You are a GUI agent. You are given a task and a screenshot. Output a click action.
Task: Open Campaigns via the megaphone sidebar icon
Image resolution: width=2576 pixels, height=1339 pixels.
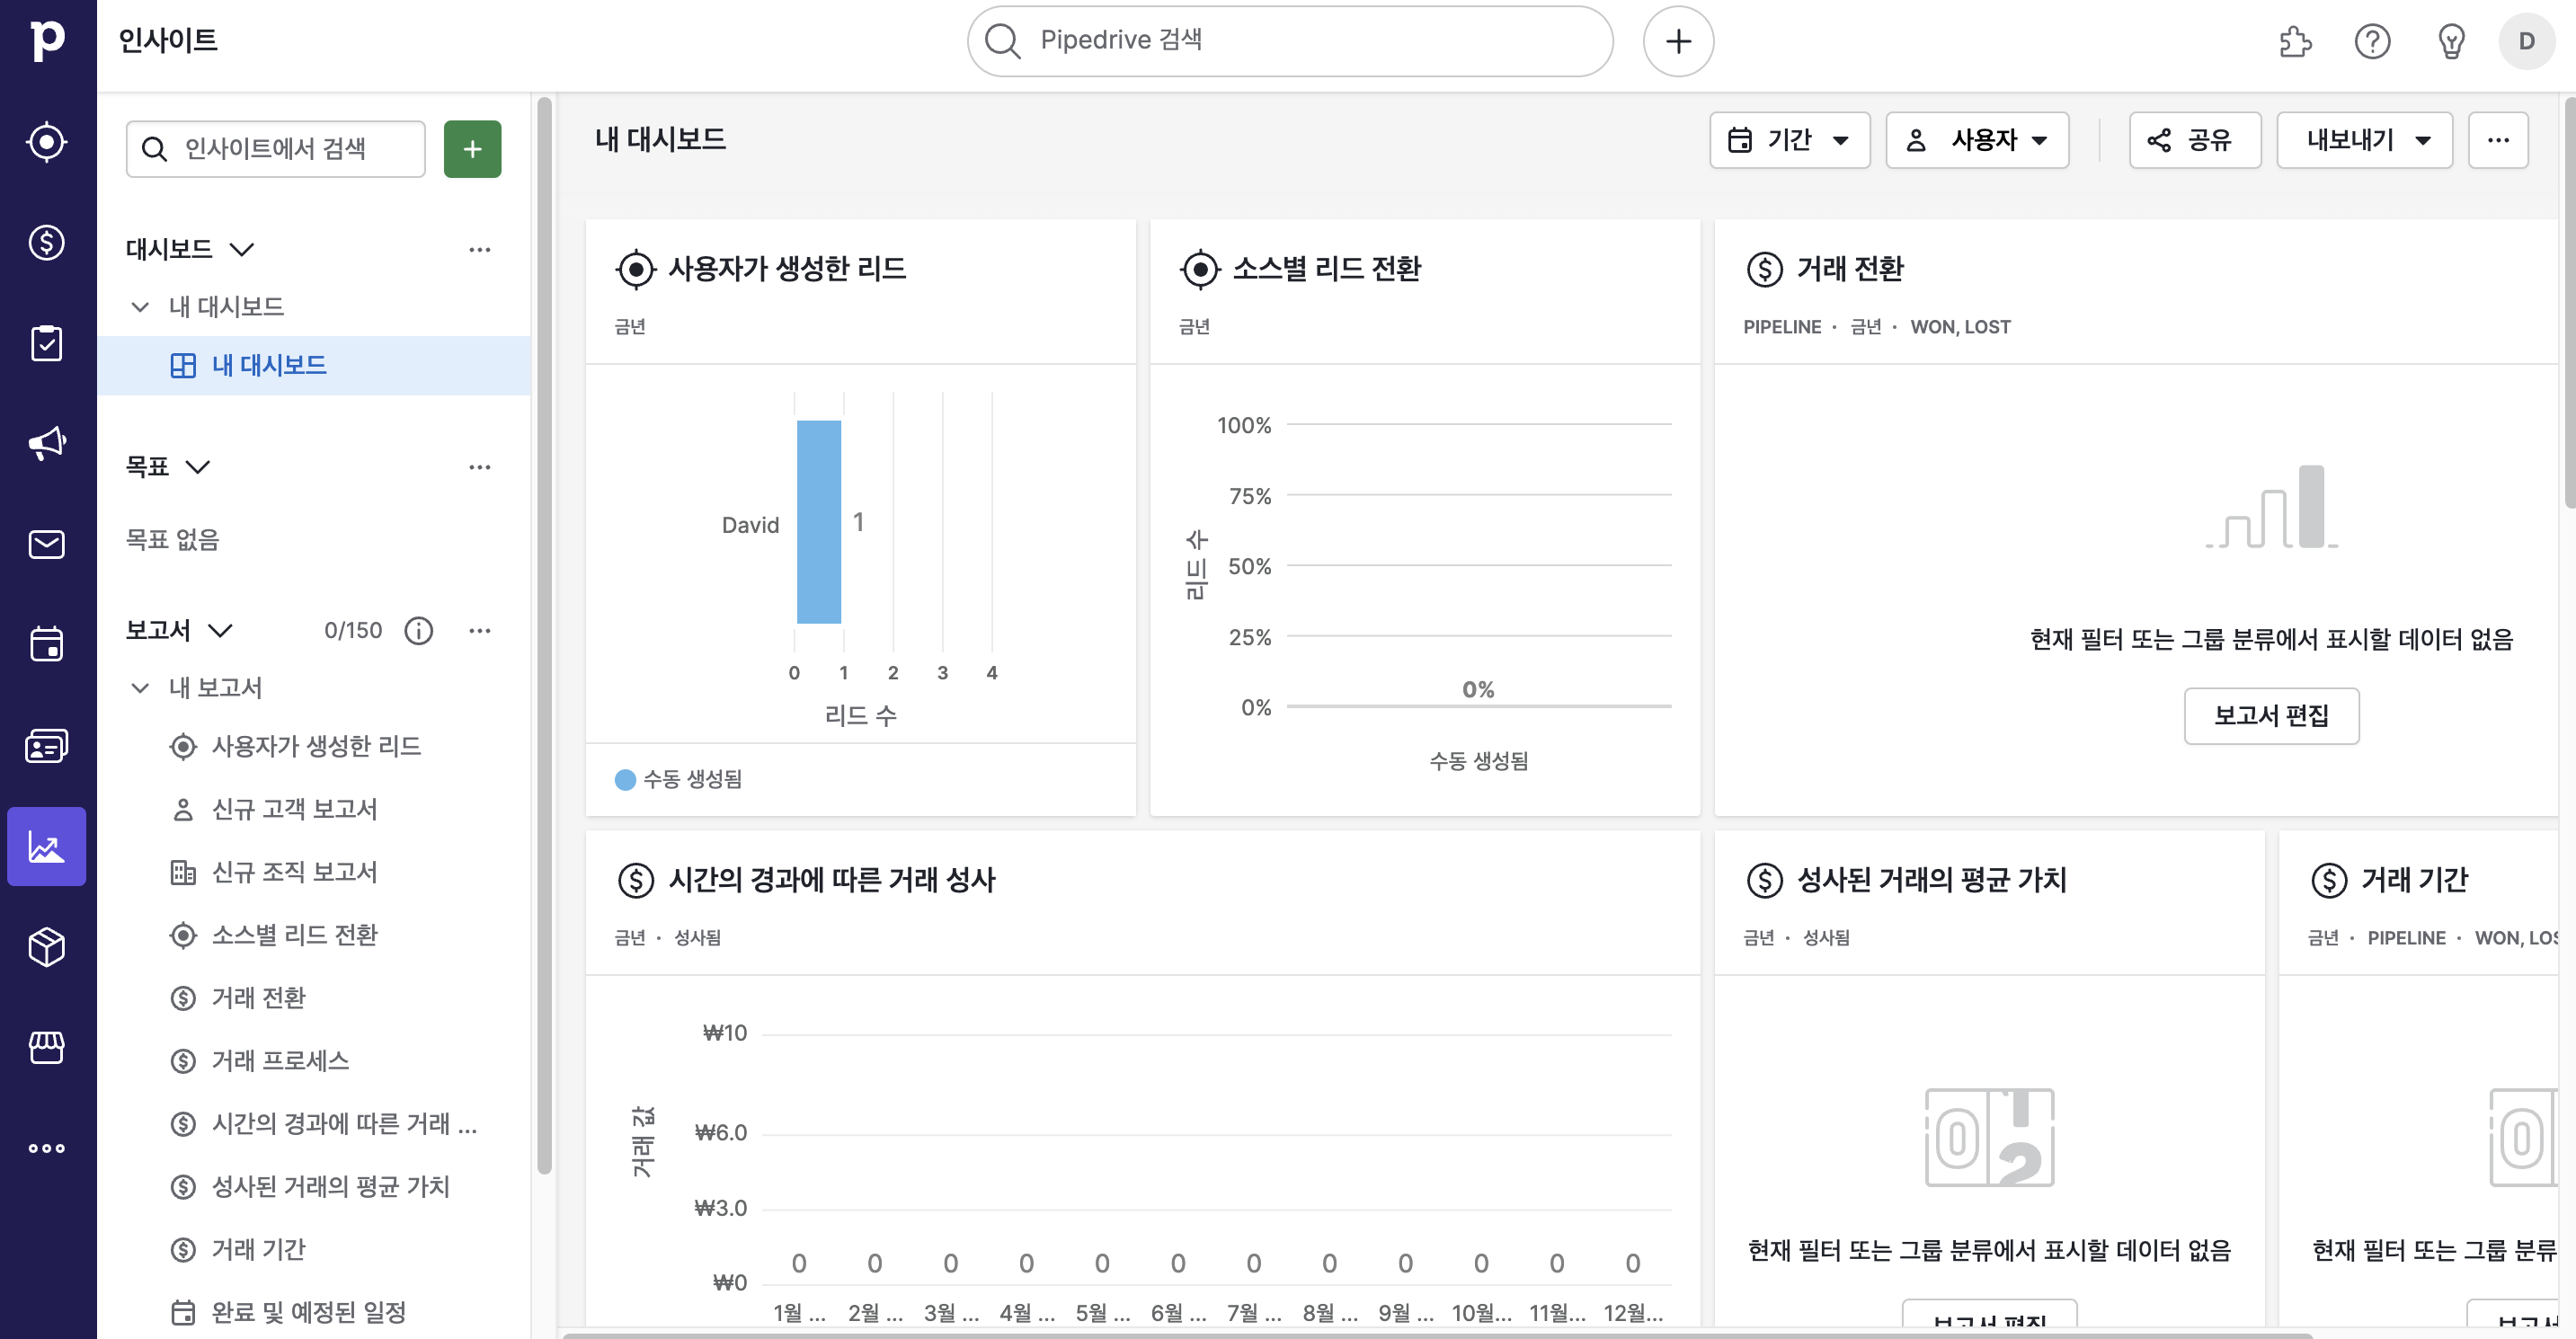47,443
